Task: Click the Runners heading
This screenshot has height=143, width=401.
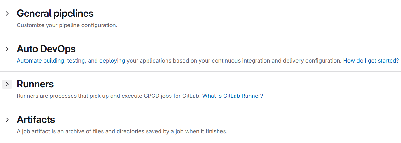Action: point(35,84)
